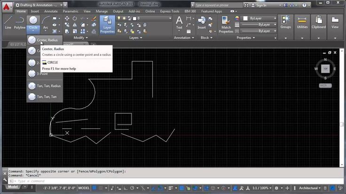Viewport: 346px width, 194px height.
Task: Select the Stretch tool
Action: click(67, 31)
